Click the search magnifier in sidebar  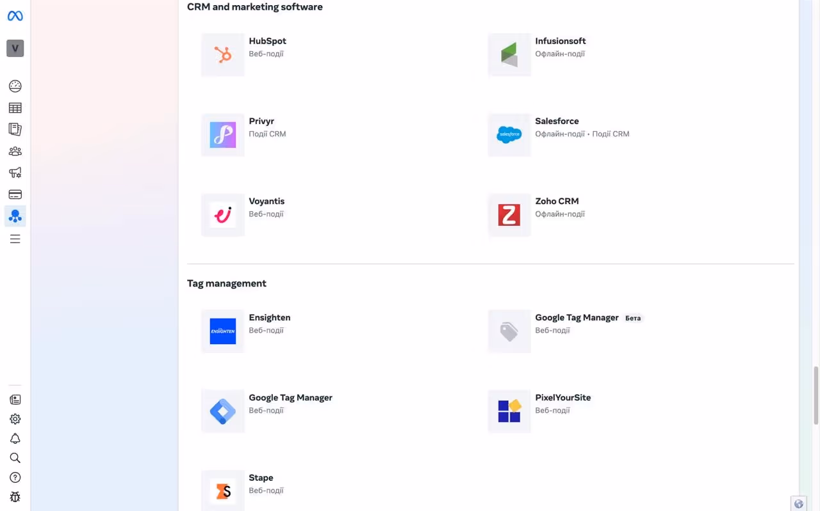point(15,458)
